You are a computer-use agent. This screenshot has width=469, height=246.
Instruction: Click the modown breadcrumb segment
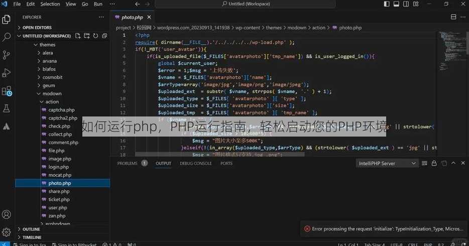point(297,28)
